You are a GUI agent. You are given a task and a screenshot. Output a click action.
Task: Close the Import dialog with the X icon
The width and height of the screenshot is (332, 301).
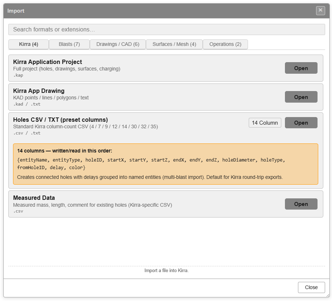[x=320, y=10]
